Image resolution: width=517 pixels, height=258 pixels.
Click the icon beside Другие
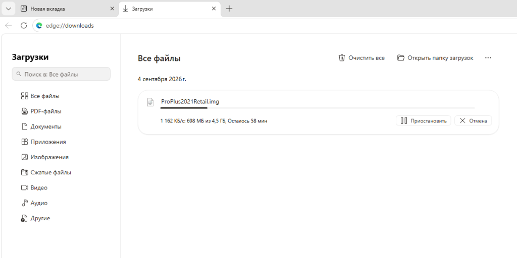(24, 219)
